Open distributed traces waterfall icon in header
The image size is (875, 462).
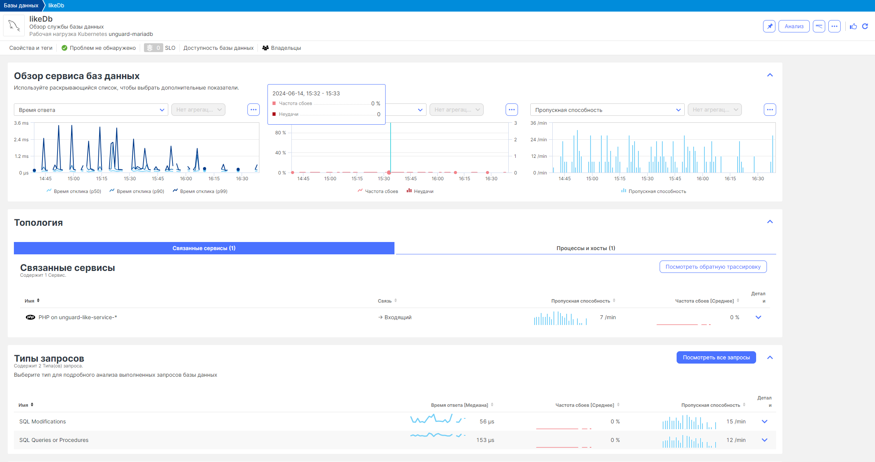tap(819, 26)
